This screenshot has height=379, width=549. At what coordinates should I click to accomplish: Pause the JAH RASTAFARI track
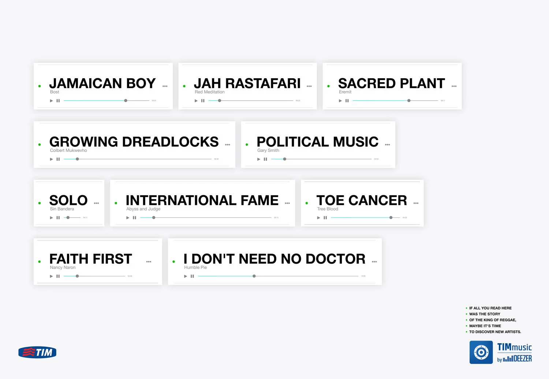point(203,101)
